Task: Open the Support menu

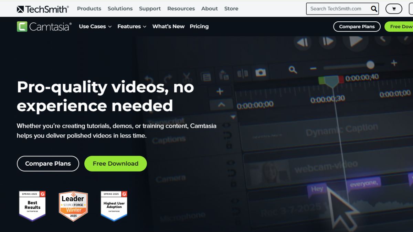Action: click(x=150, y=9)
